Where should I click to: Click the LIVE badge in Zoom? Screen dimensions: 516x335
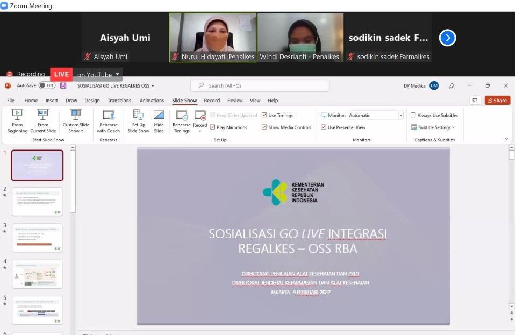[61, 74]
